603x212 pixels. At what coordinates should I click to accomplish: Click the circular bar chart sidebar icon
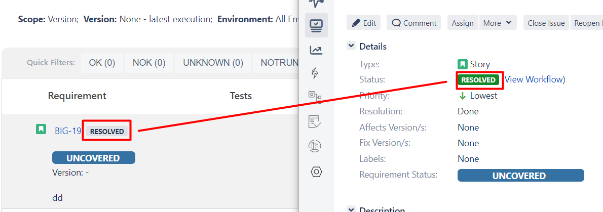(316, 146)
